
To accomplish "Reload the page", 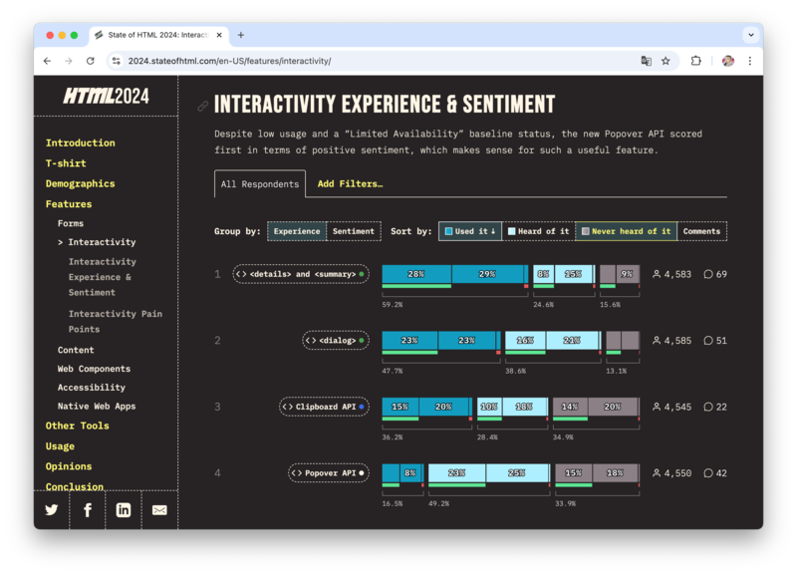I will click(90, 61).
